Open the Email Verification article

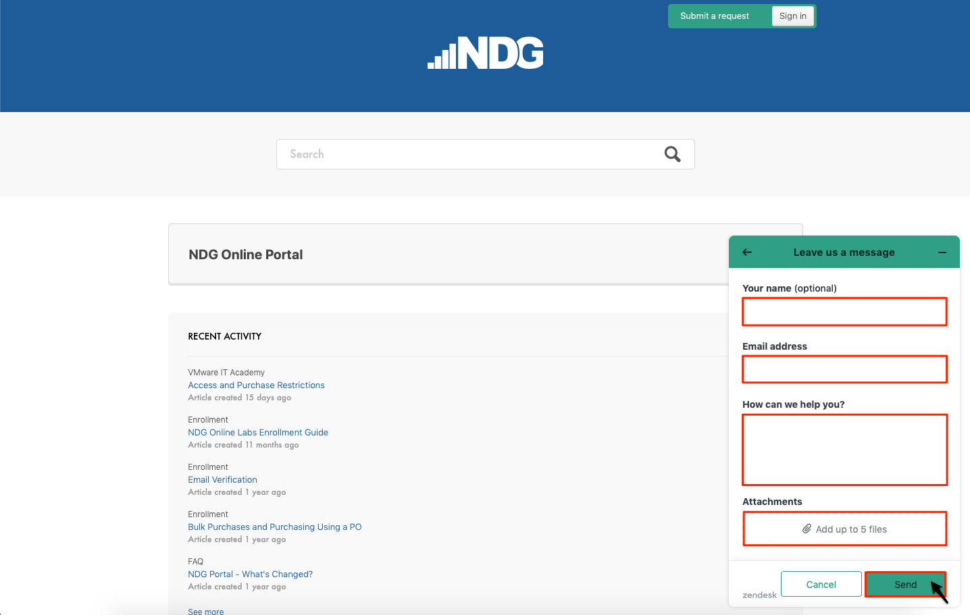coord(222,480)
